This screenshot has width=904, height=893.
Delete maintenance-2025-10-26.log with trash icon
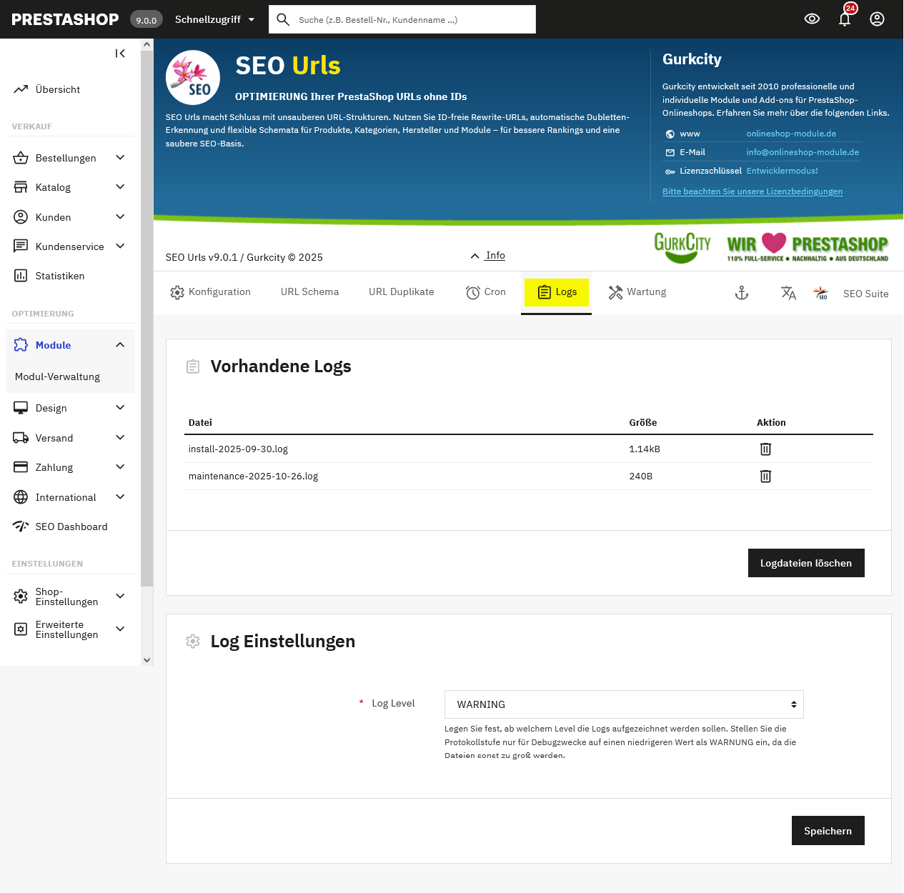pos(765,476)
